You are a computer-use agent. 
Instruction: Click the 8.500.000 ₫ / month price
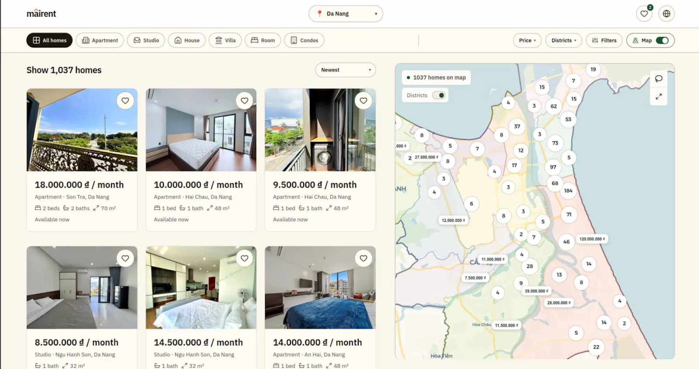[76, 342]
